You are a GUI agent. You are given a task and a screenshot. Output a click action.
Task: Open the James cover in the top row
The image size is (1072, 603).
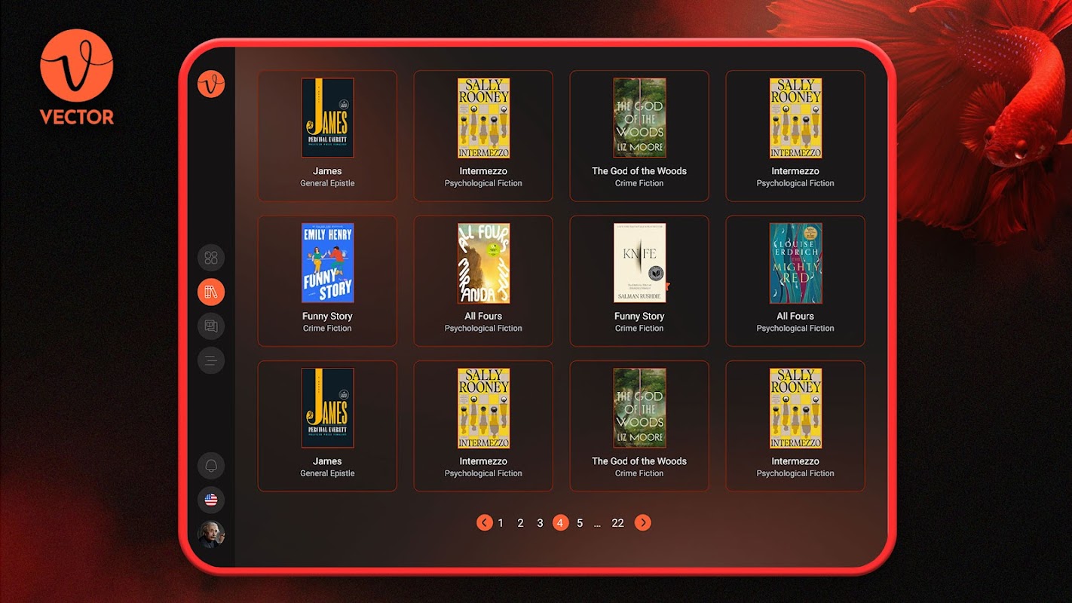point(328,118)
